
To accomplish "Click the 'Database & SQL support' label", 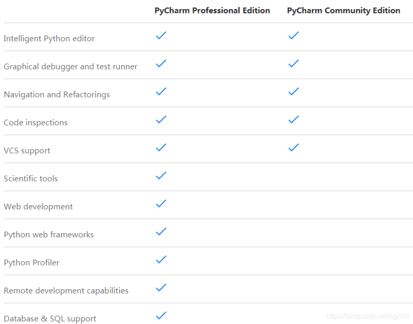I will pyautogui.click(x=50, y=319).
